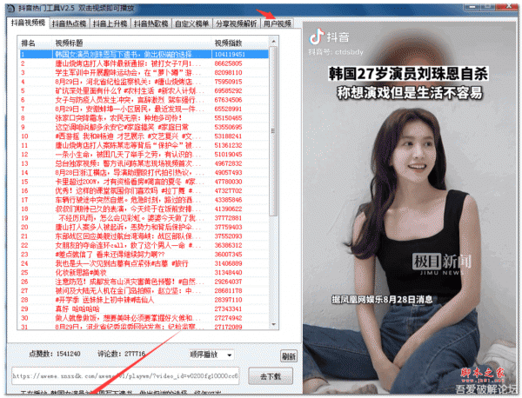
Task: Select the 抖音热歌榜 tab
Action: (151, 23)
